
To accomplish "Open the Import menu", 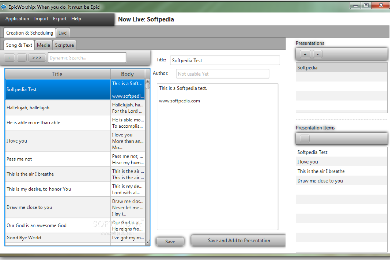I will [x=41, y=19].
